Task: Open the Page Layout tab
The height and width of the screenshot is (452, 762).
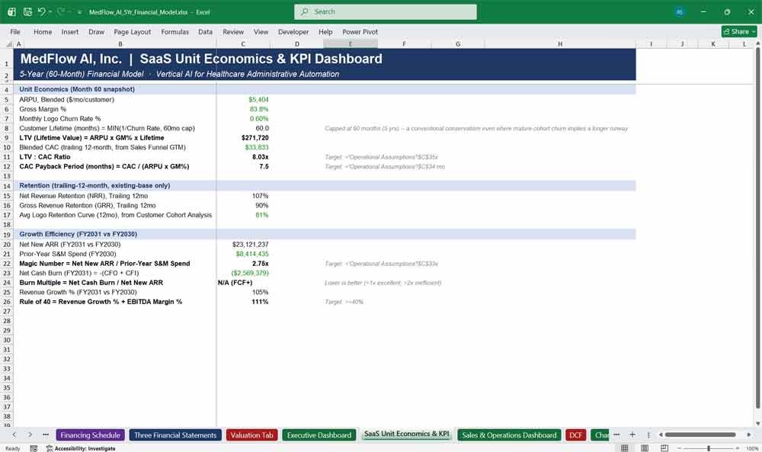Action: click(x=132, y=31)
